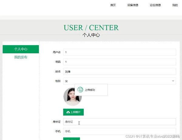Open the 设备信息 navigation item
This screenshot has height=140, width=182.
pos(133,5)
